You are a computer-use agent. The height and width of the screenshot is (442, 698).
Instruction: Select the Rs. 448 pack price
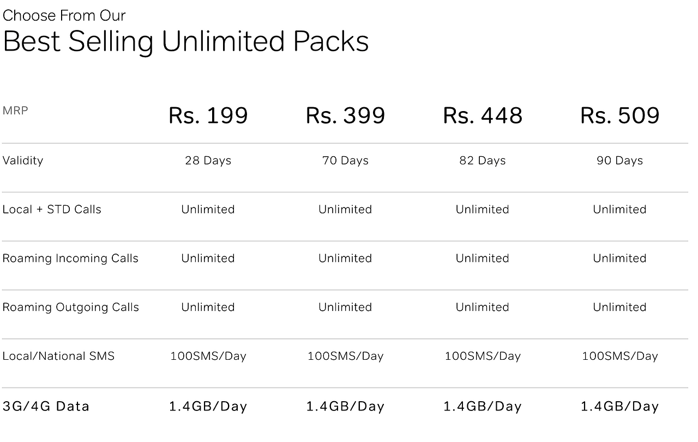(483, 115)
